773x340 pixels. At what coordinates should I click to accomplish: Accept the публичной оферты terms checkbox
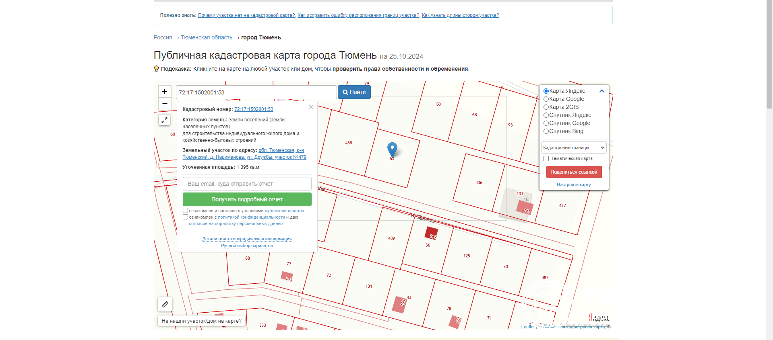point(186,211)
